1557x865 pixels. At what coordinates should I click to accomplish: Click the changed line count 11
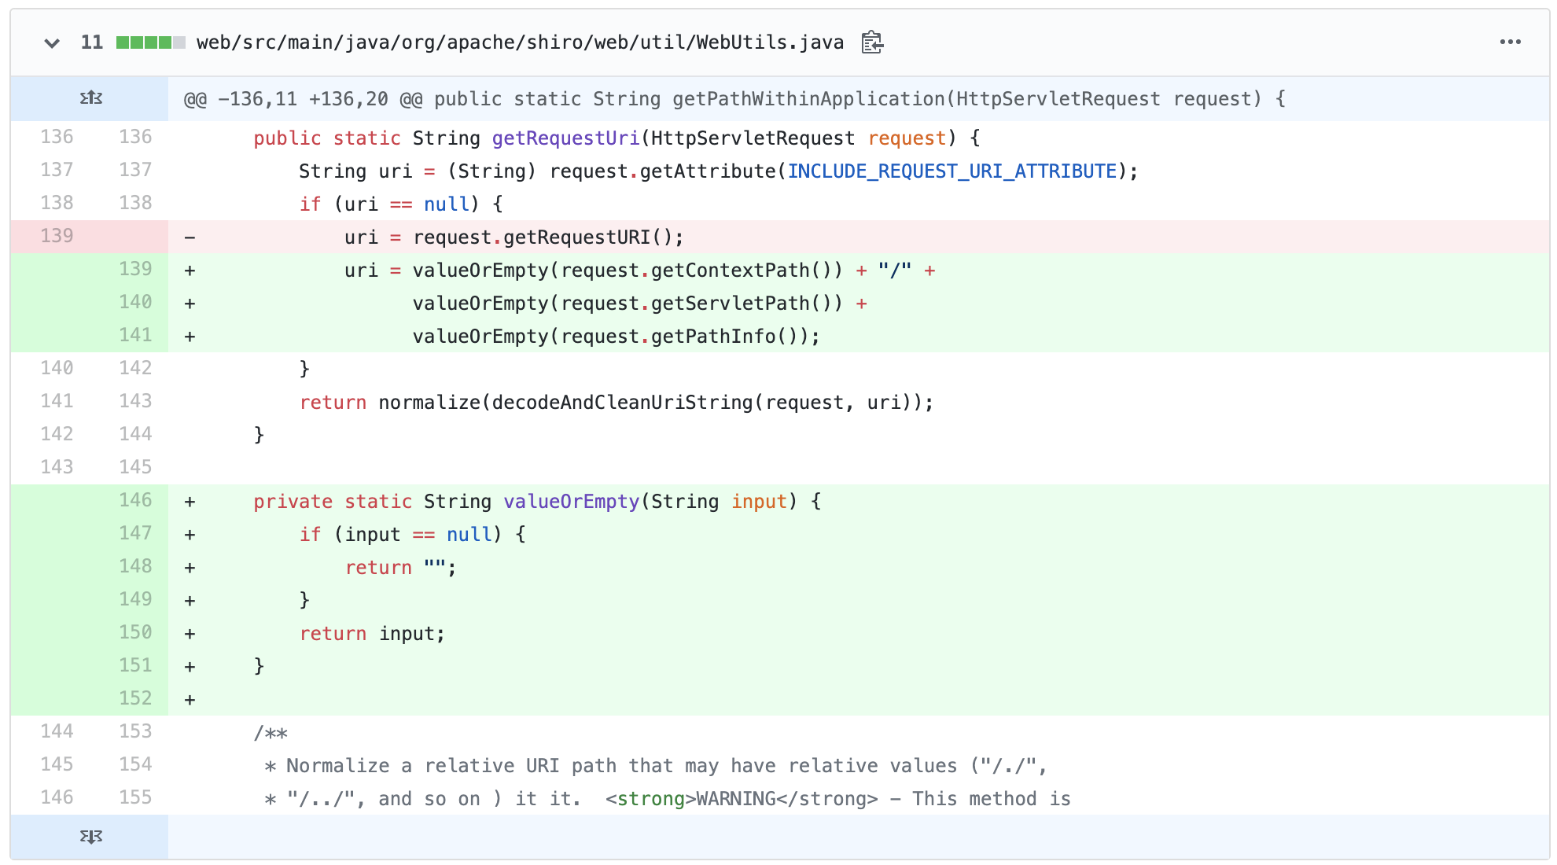tap(91, 42)
